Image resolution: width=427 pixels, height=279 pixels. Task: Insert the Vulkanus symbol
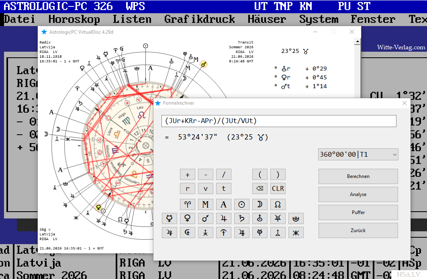(278, 232)
